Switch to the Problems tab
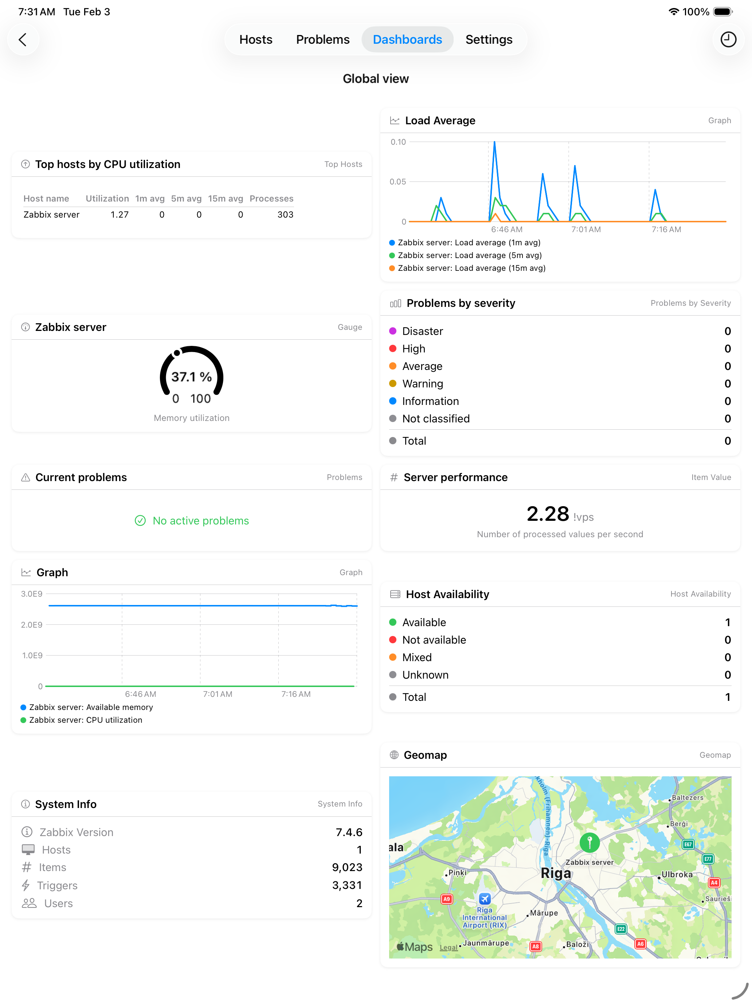Image resolution: width=752 pixels, height=1003 pixels. click(322, 39)
